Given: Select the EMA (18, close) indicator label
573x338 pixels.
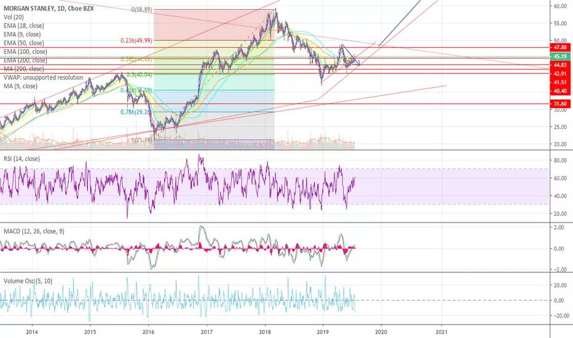Looking at the screenshot, I should (x=24, y=26).
